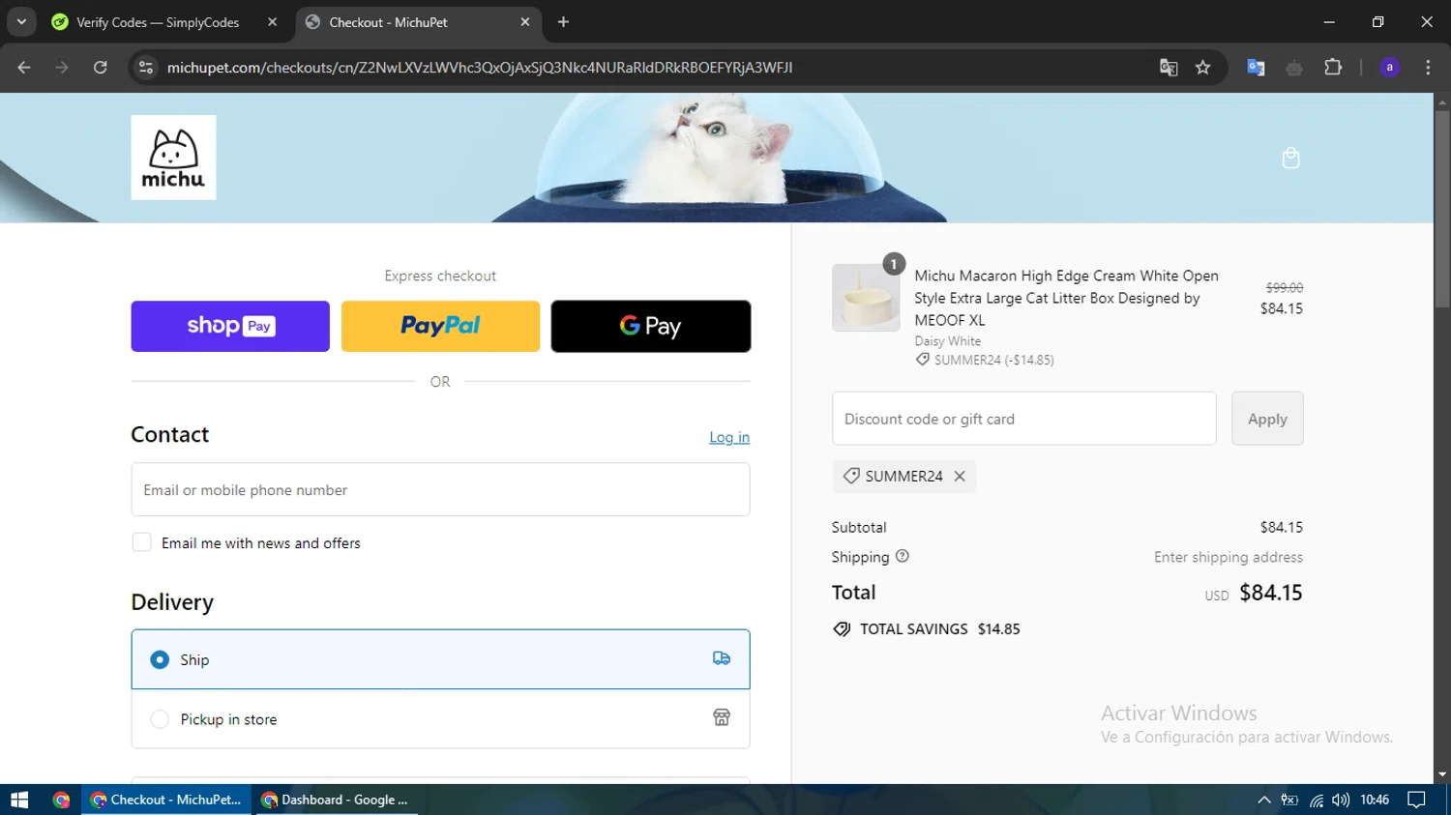Viewport: 1451px width, 815px height.
Task: Click the Chrome icon in the taskbar
Action: pos(62,800)
